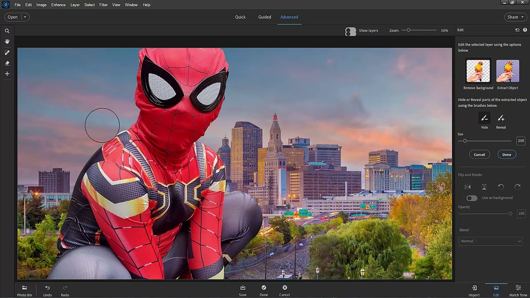Screen dimensions: 530x298
Task: Open the Filter menu
Action: pyautogui.click(x=104, y=5)
